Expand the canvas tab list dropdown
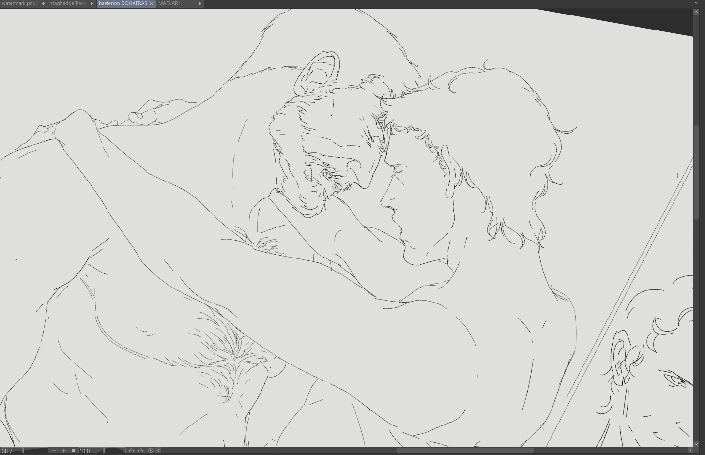The width and height of the screenshot is (705, 455). click(696, 3)
